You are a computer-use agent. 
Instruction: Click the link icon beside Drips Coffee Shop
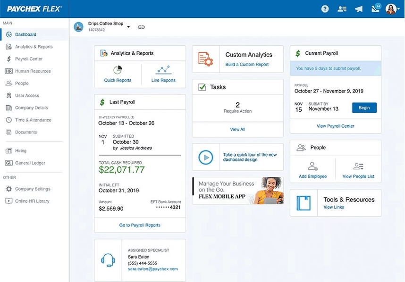tap(141, 27)
